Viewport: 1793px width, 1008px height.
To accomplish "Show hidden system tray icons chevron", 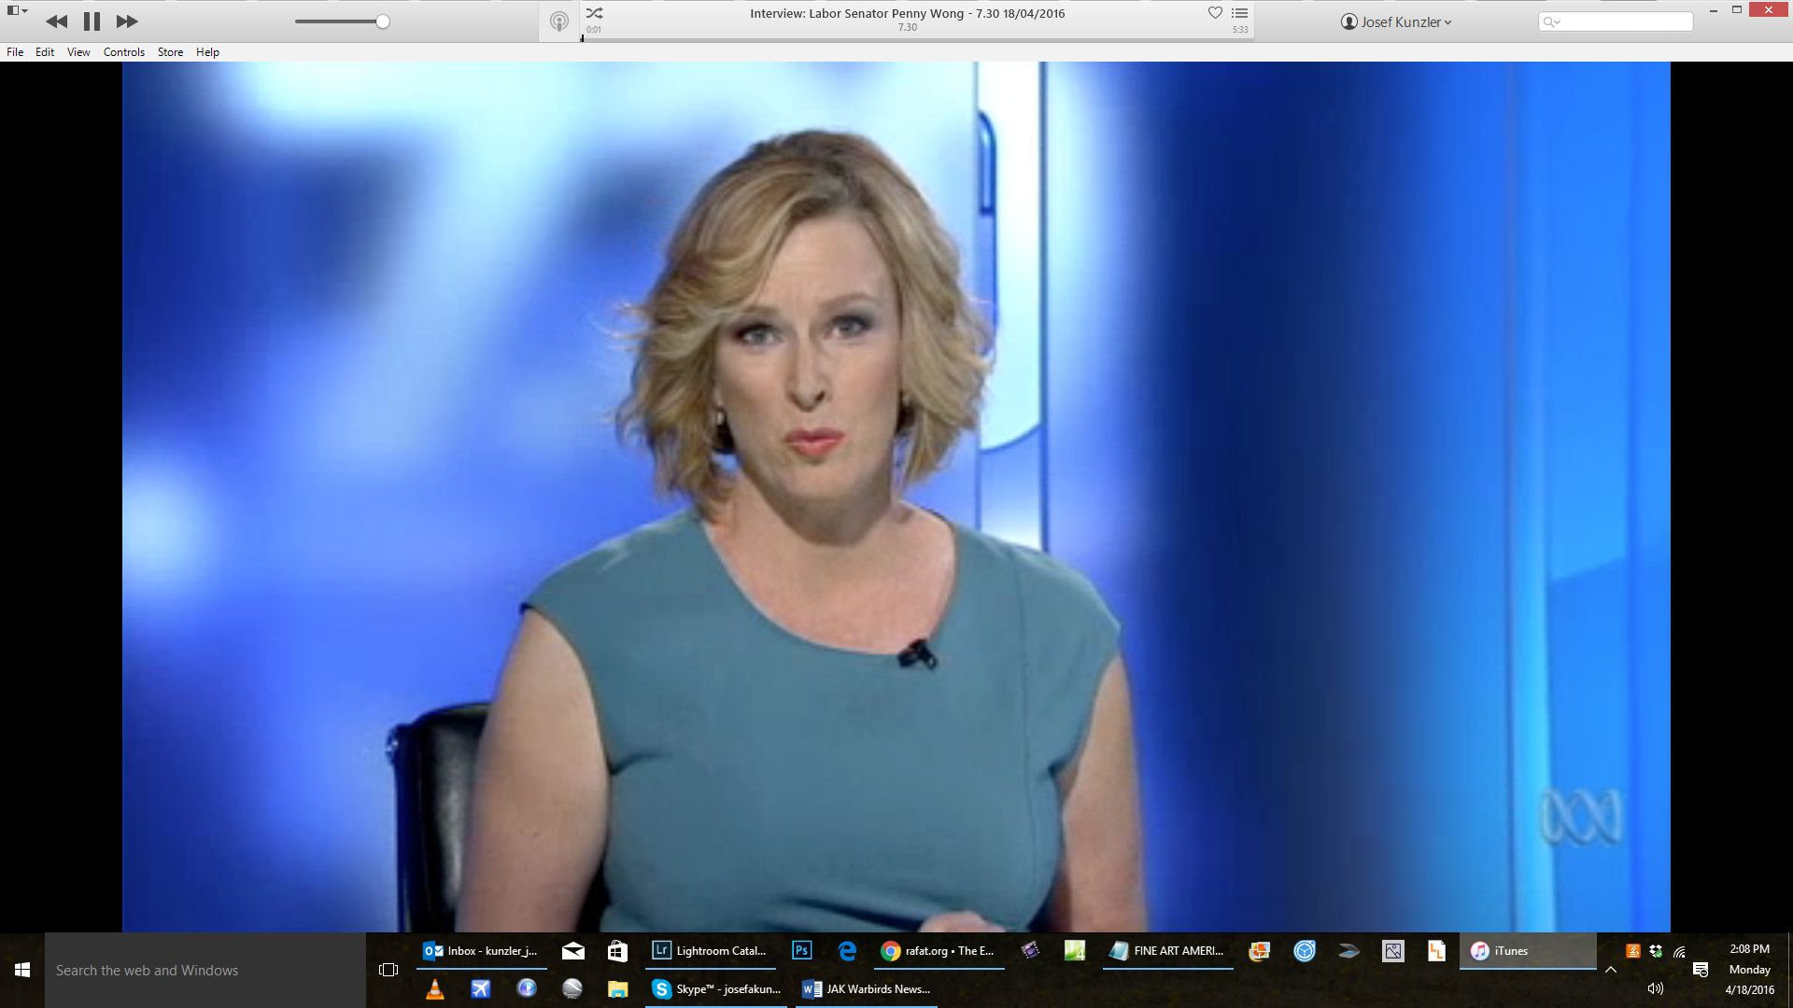I will 1611,970.
